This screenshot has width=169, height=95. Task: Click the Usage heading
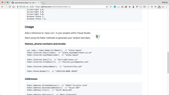[x=29, y=27]
